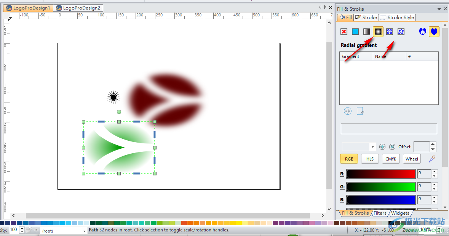Open the gradient stop dropdown
Screen dimensions: 449x236
372,146
